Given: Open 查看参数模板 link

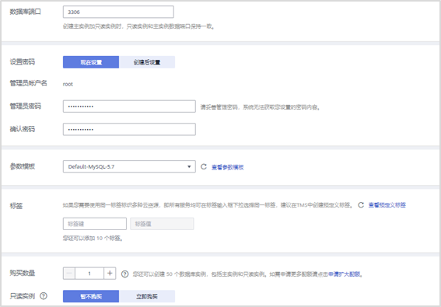Looking at the screenshot, I should [x=227, y=167].
